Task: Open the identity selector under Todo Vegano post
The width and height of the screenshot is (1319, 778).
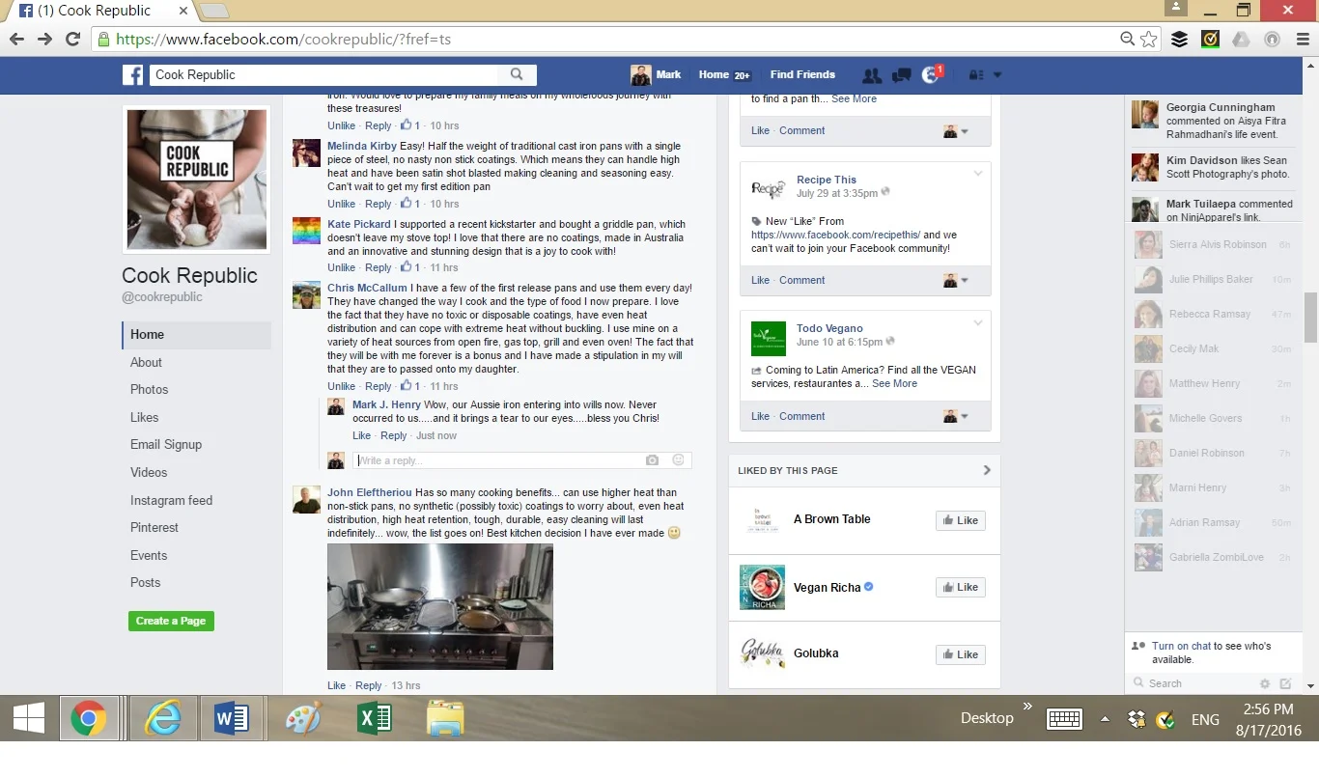Action: (x=955, y=416)
